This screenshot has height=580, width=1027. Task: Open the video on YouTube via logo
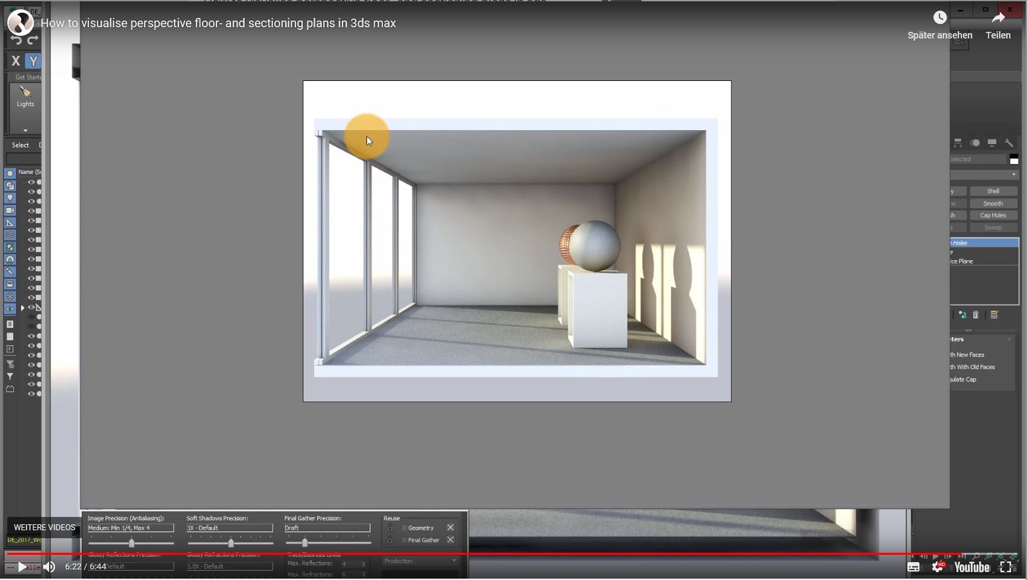[972, 567]
